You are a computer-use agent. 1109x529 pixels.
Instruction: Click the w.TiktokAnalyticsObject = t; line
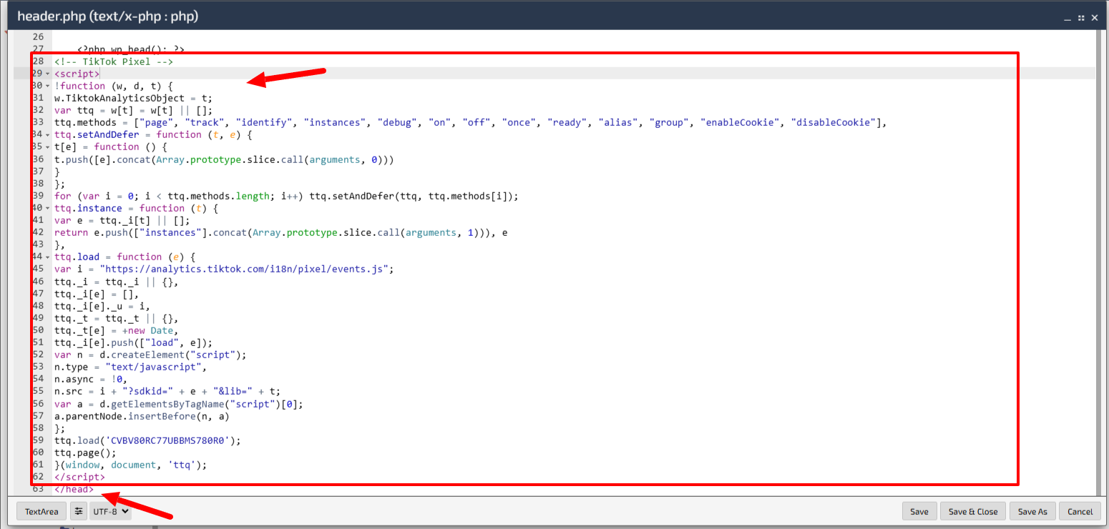134,98
